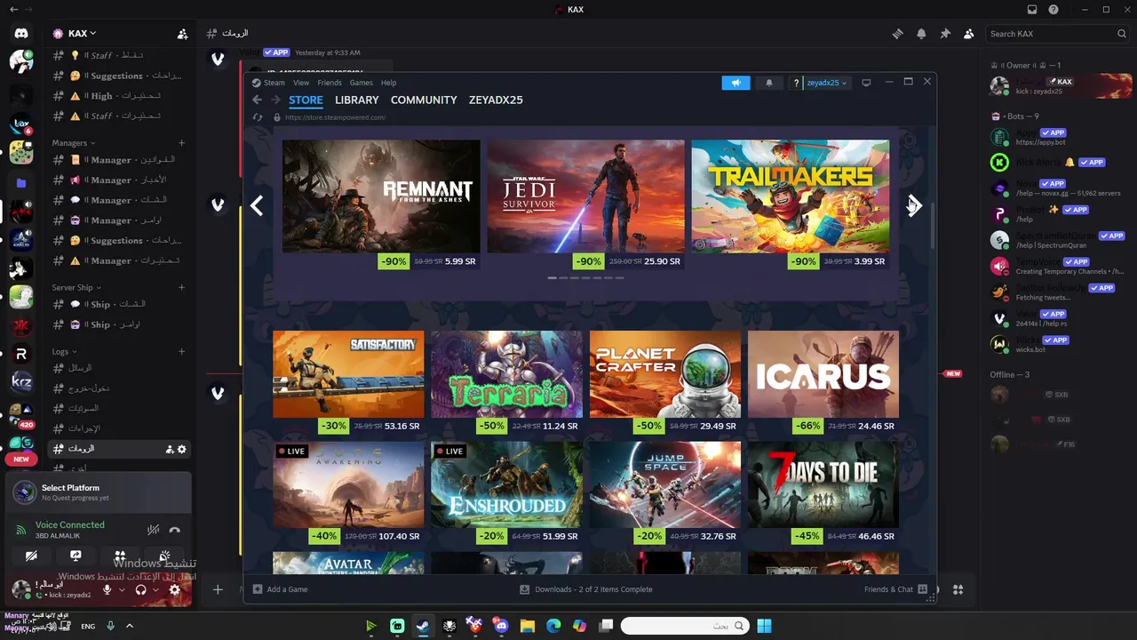Open Discord inbox icon in title bar

click(x=1032, y=10)
